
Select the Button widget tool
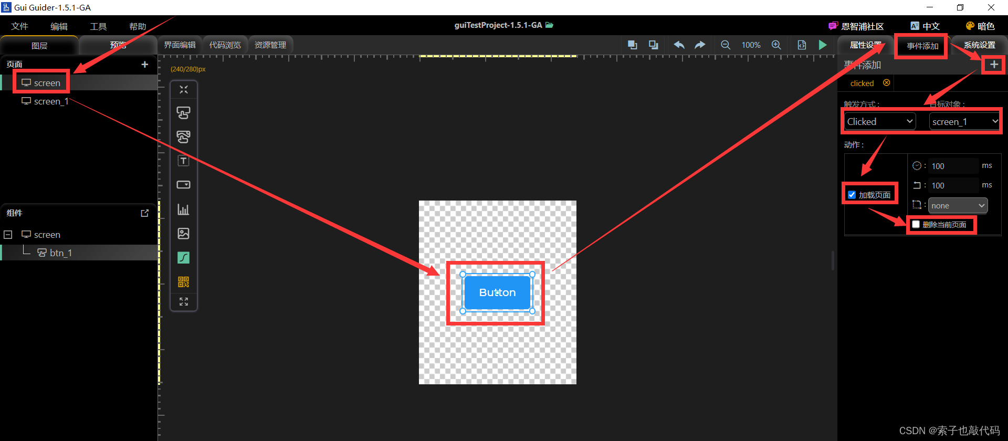point(183,113)
